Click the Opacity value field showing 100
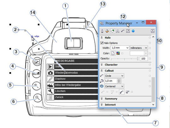This screenshot has width=170, height=128. [x=144, y=59]
